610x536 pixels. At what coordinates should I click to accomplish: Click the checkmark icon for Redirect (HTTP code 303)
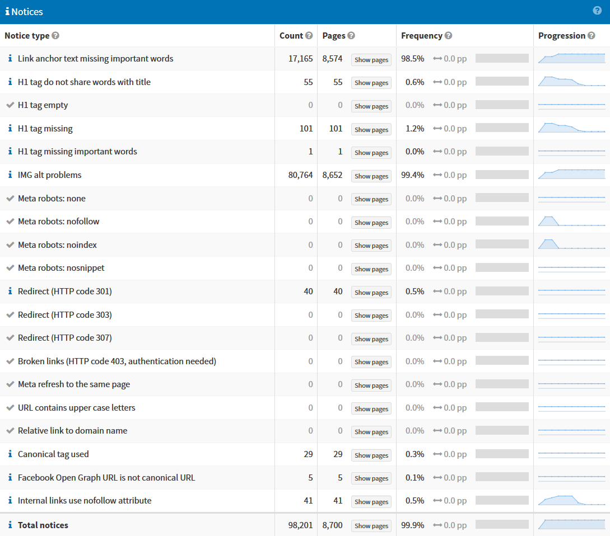(10, 314)
